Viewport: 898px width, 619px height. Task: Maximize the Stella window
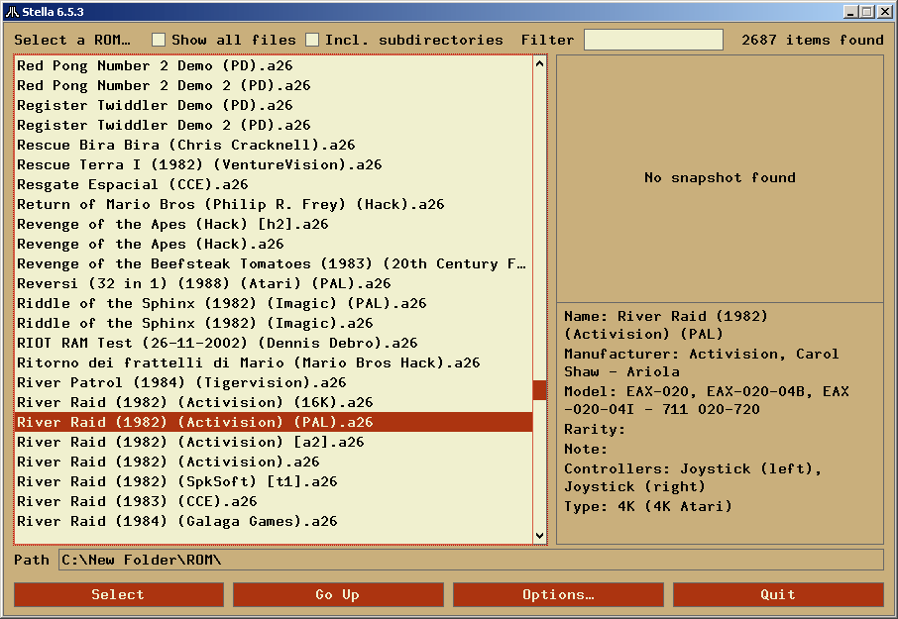(867, 12)
